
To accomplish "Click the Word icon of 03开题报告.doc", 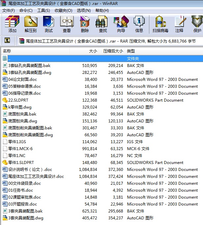I will pos(5,204).
